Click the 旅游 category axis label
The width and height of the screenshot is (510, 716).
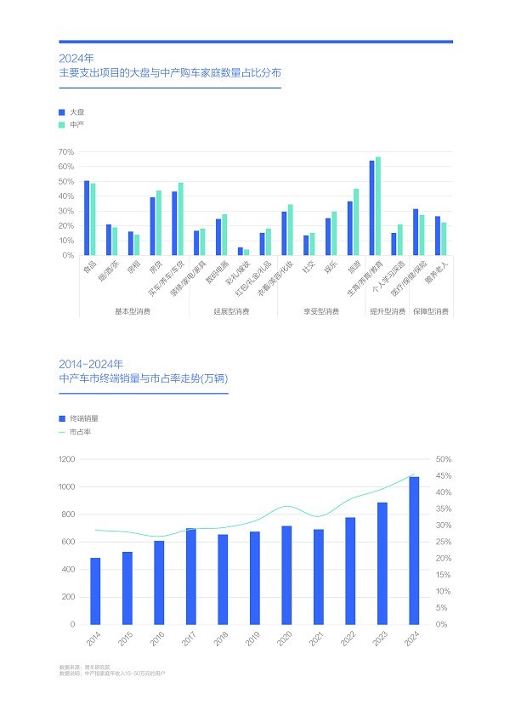click(354, 267)
